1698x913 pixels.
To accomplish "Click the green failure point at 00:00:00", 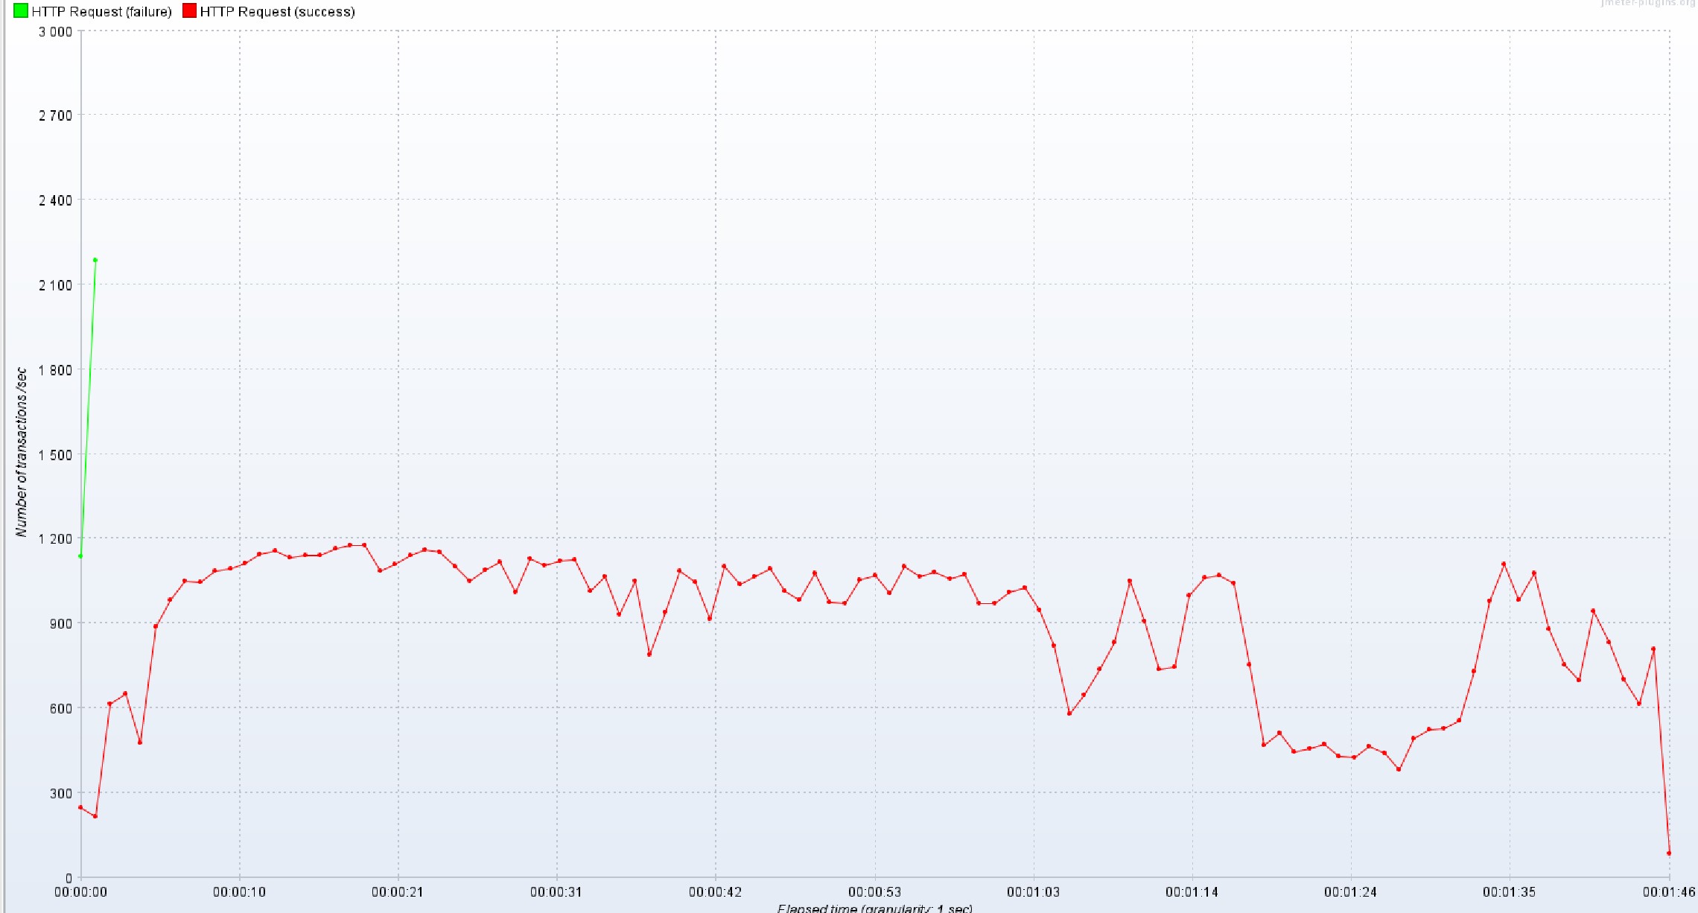I will [x=80, y=556].
